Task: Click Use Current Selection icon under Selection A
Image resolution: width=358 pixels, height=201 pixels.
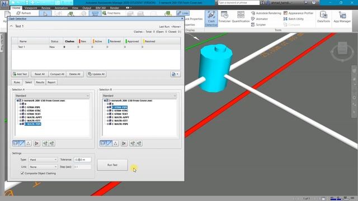Action: tap(45, 143)
